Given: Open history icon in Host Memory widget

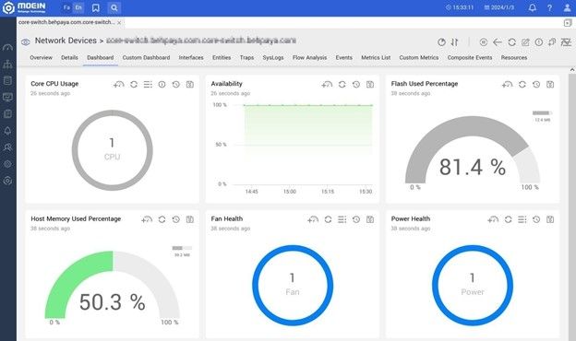Looking at the screenshot, I should click(176, 219).
